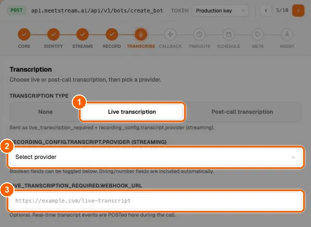Choose Post-call transcription type
The width and height of the screenshot is (311, 227).
[242, 112]
